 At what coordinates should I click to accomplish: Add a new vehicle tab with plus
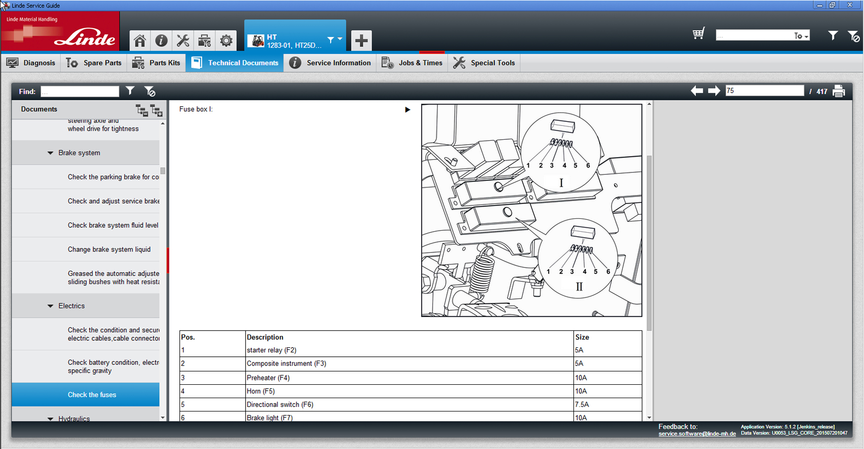point(361,41)
